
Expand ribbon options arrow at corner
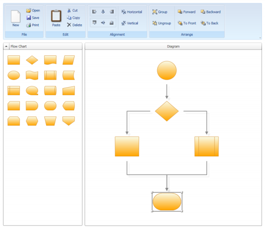260,38
